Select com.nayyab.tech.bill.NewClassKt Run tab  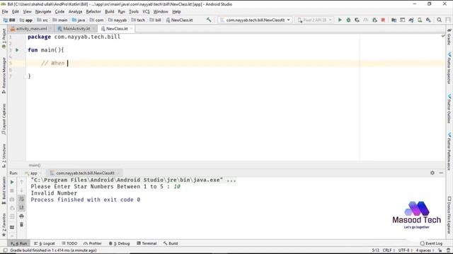pos(85,173)
